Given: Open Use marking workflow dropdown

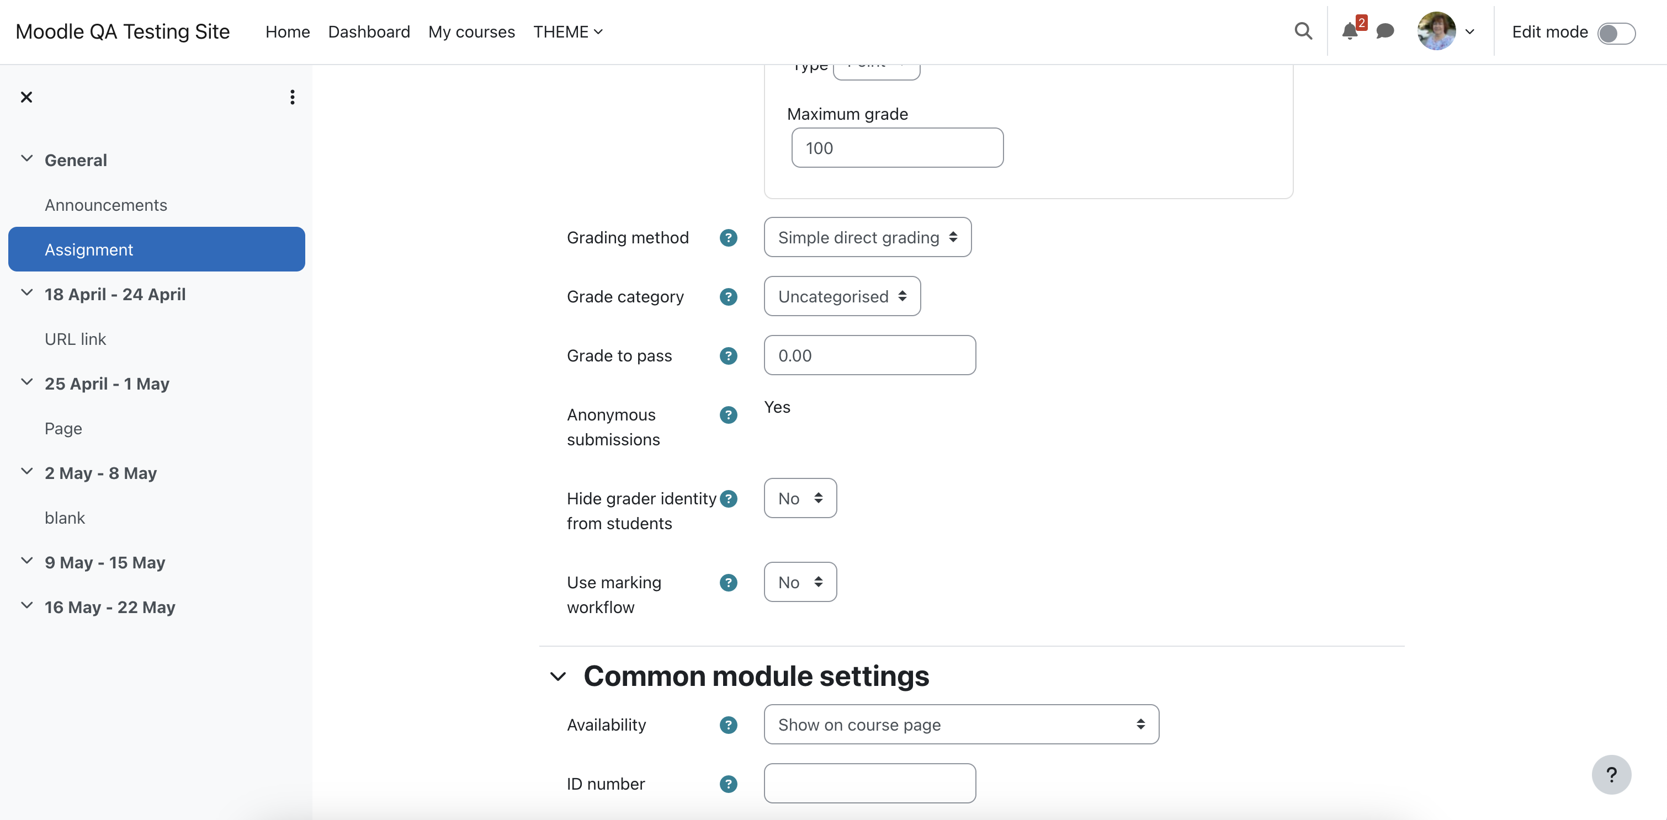Looking at the screenshot, I should click(800, 583).
